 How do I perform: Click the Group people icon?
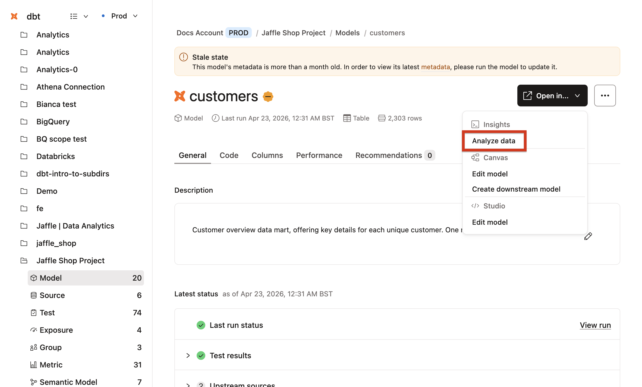pyautogui.click(x=34, y=347)
